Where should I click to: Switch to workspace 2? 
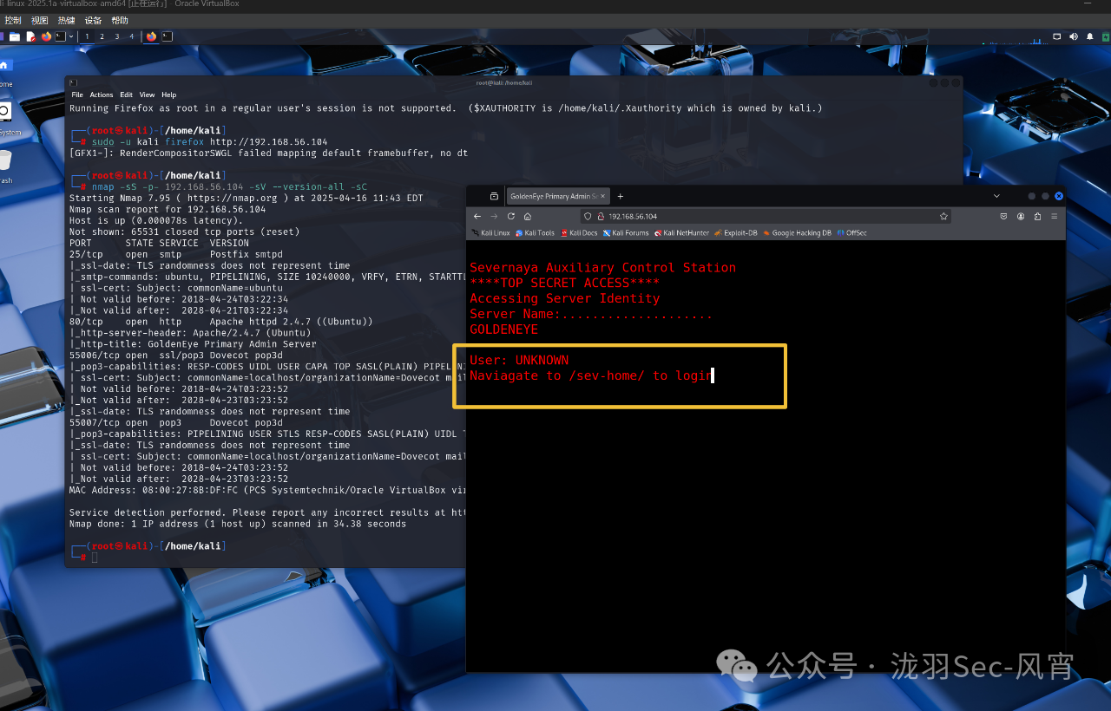102,36
